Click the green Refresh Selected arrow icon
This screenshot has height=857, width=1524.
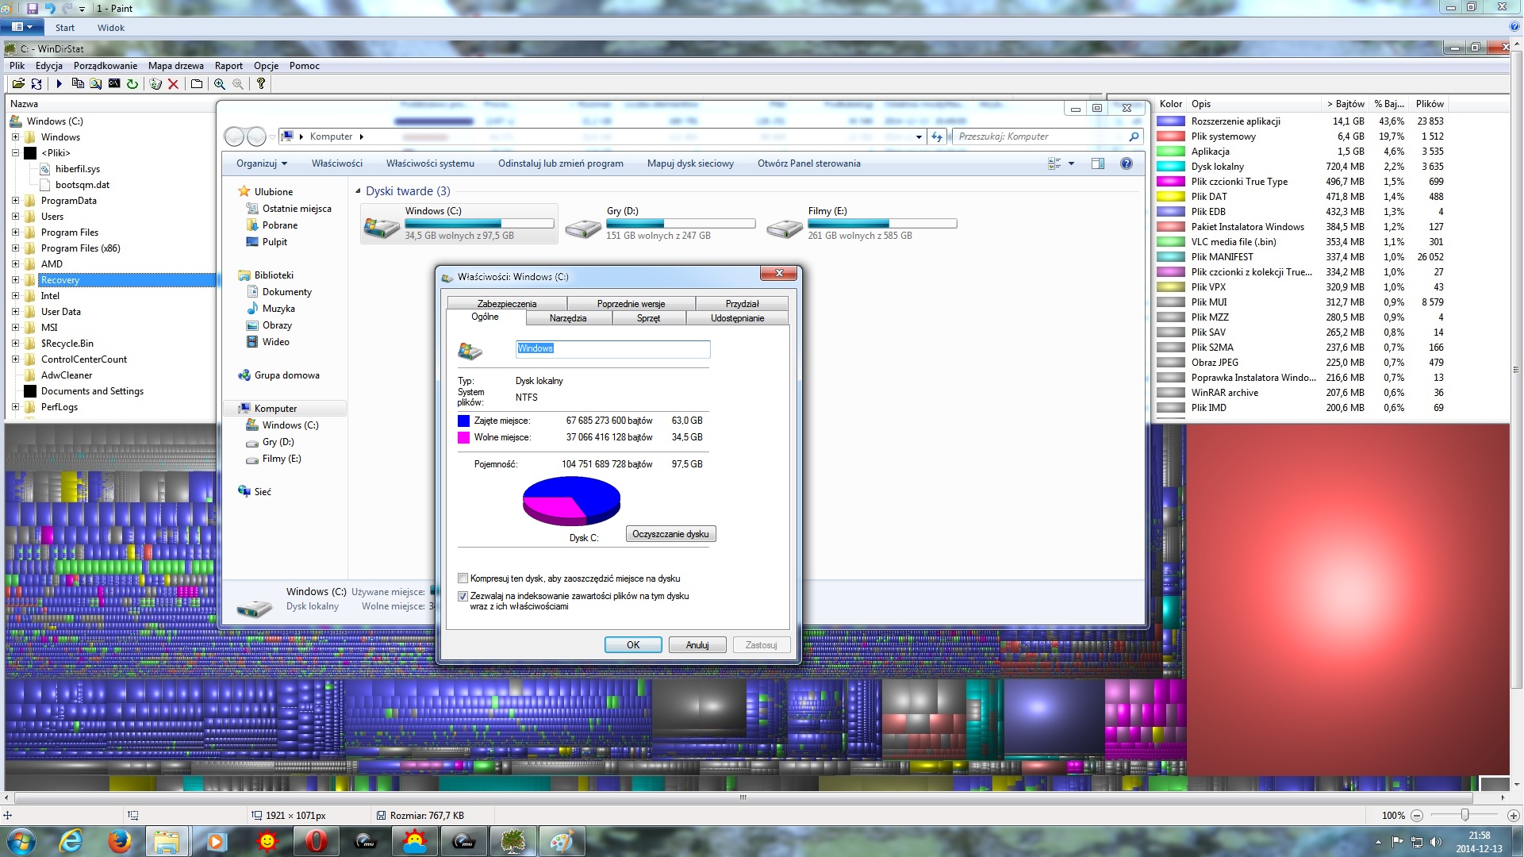point(132,83)
